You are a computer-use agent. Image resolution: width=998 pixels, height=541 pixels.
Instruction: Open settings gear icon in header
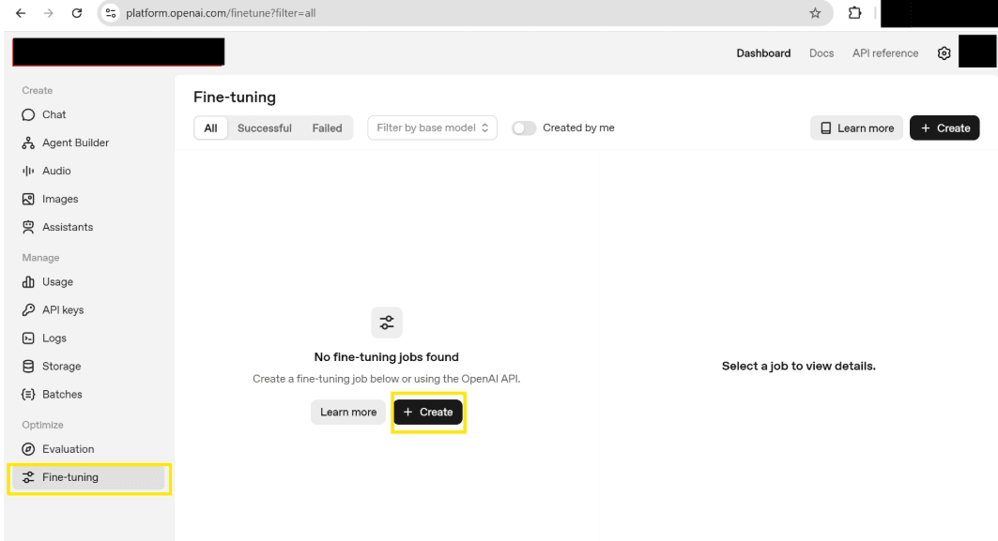944,53
